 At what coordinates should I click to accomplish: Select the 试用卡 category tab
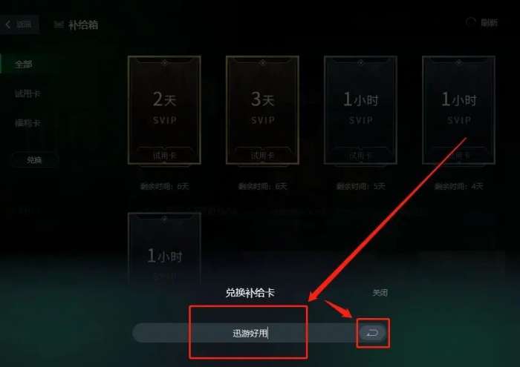coord(27,93)
